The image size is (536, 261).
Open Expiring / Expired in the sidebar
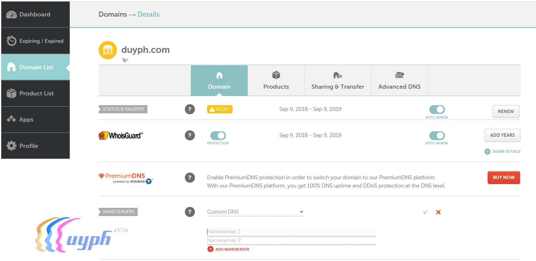click(x=36, y=41)
